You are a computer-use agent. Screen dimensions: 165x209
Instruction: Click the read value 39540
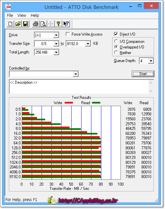click(146, 124)
